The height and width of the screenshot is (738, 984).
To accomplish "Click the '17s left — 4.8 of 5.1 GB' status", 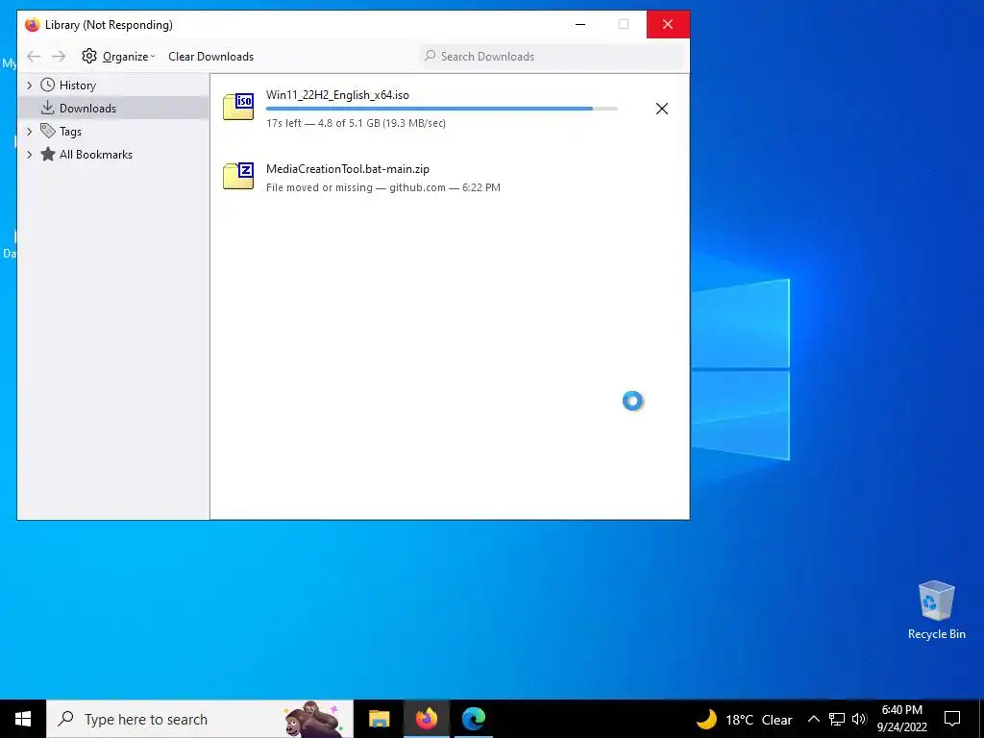I will tap(356, 123).
